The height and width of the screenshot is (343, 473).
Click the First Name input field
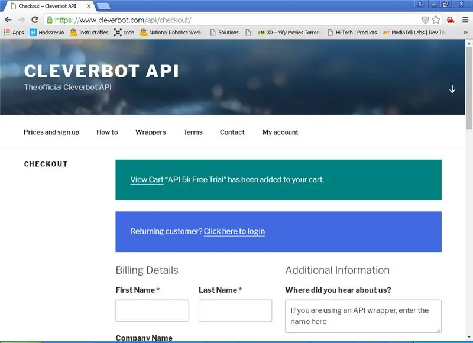click(x=152, y=310)
